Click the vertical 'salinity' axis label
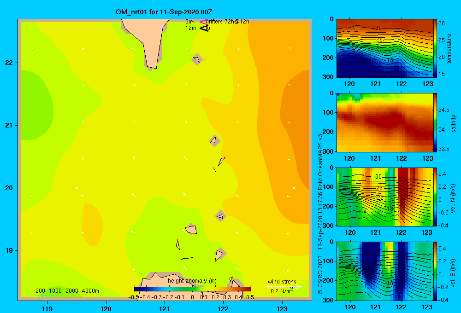The width and height of the screenshot is (461, 313). [454, 123]
